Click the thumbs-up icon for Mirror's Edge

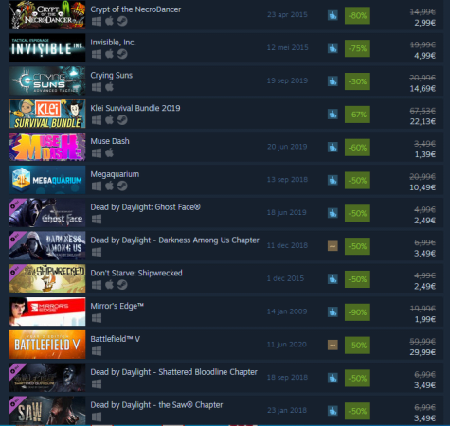[333, 311]
